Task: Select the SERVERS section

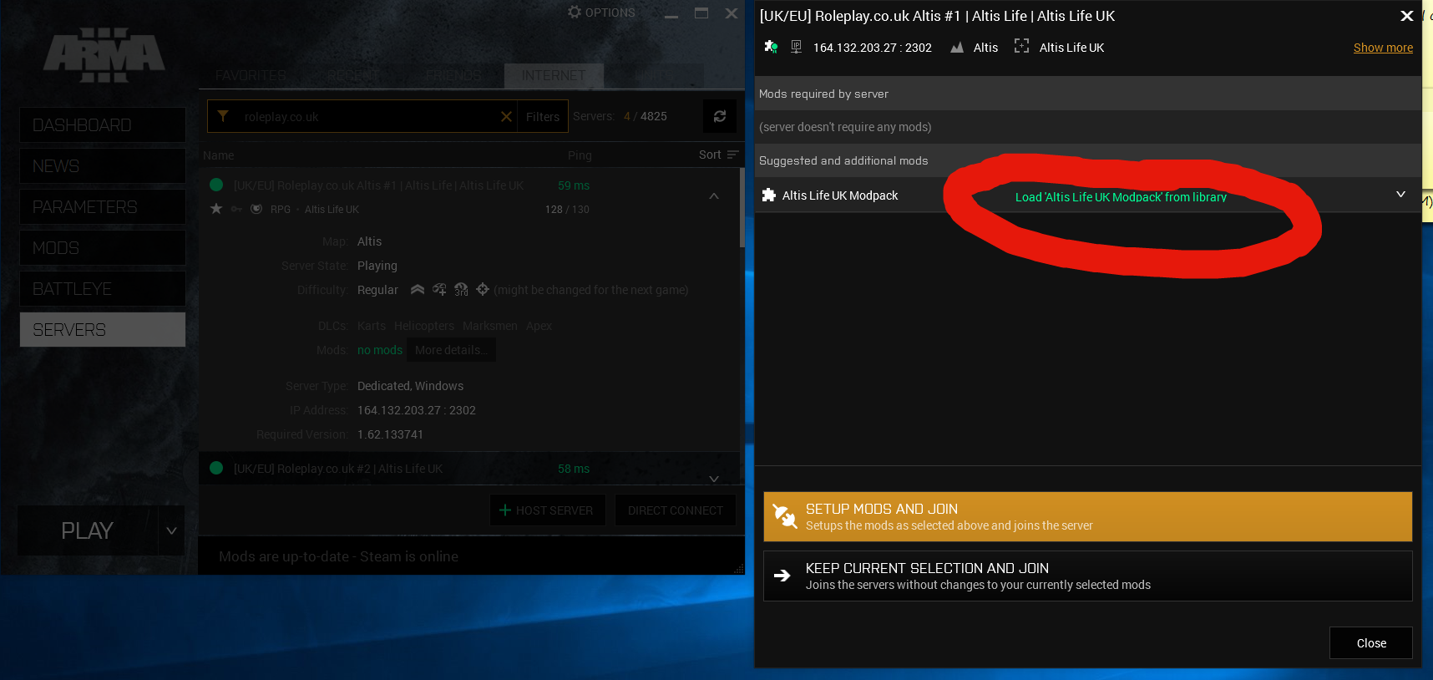Action: pos(103,330)
